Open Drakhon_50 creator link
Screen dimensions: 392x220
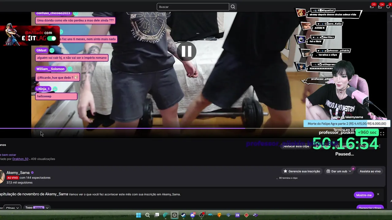click(20, 159)
